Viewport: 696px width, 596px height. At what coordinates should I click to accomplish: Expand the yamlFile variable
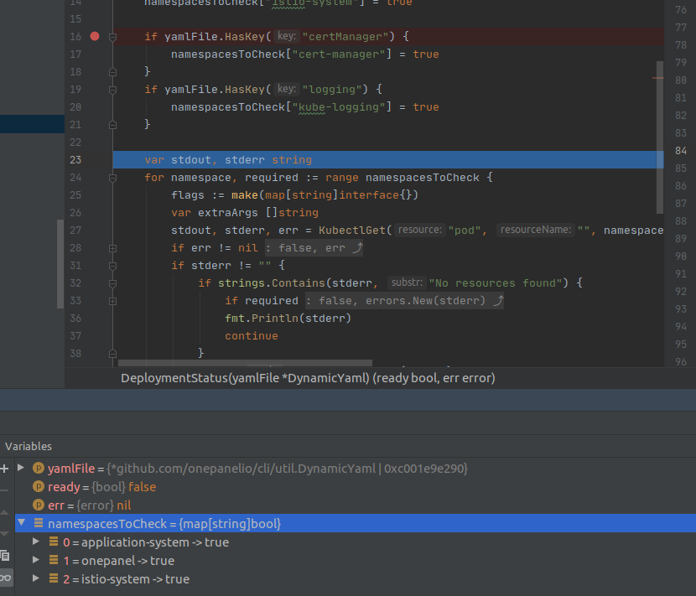[21, 468]
